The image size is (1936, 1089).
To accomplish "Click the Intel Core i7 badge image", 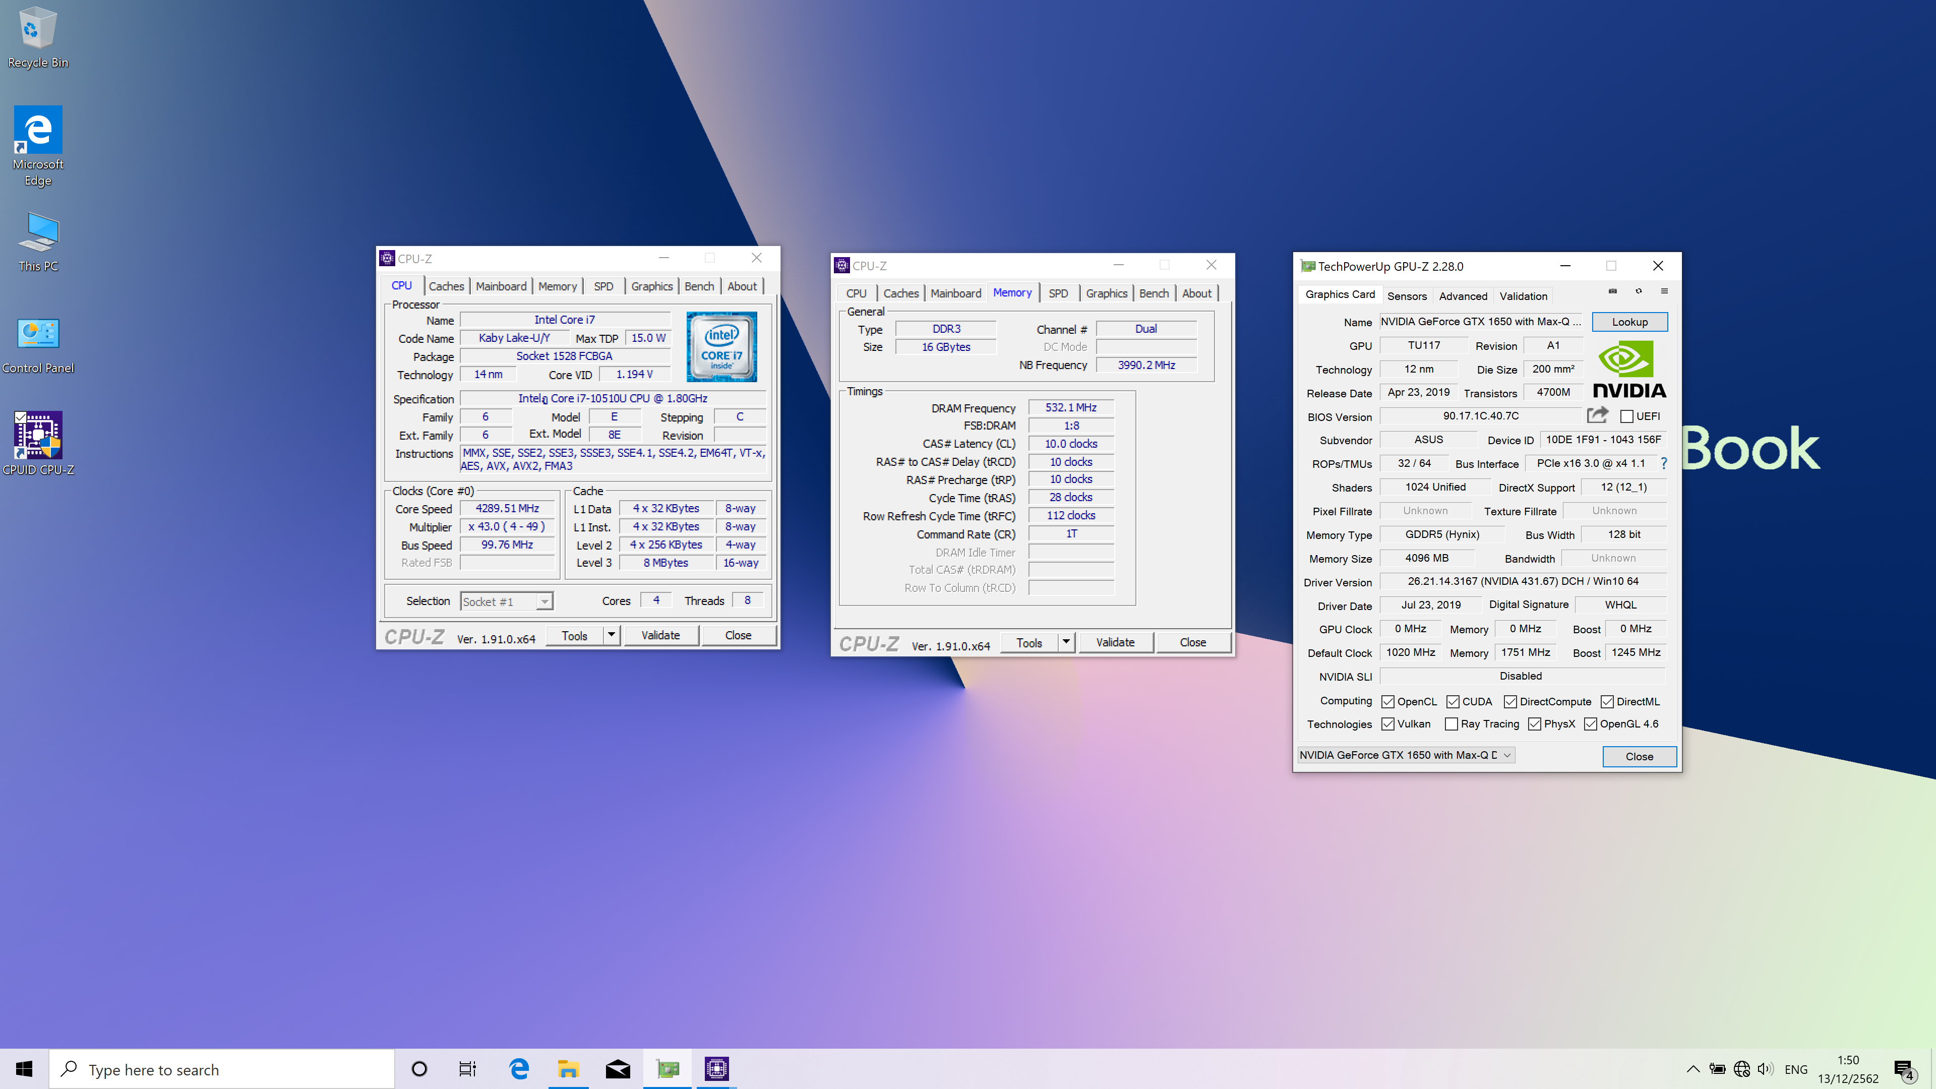I will [x=721, y=347].
